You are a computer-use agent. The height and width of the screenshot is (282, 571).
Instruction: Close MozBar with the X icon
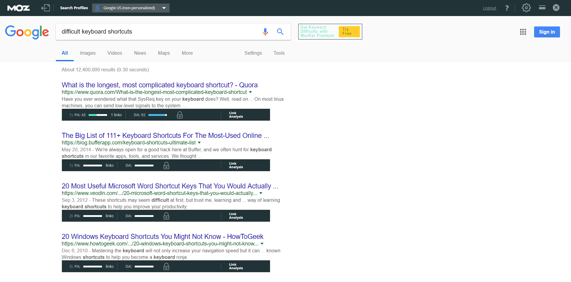click(556, 8)
